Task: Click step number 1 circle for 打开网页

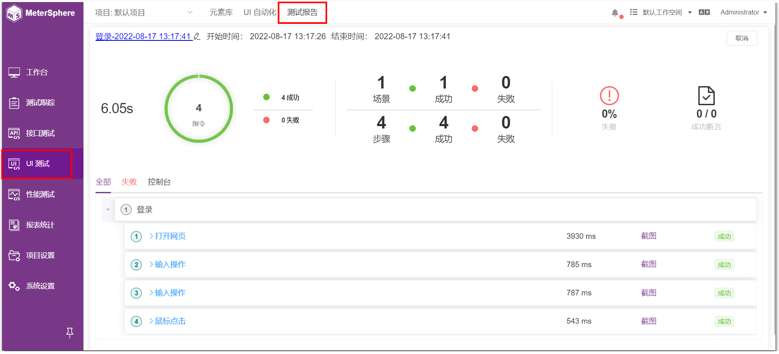Action: (136, 237)
